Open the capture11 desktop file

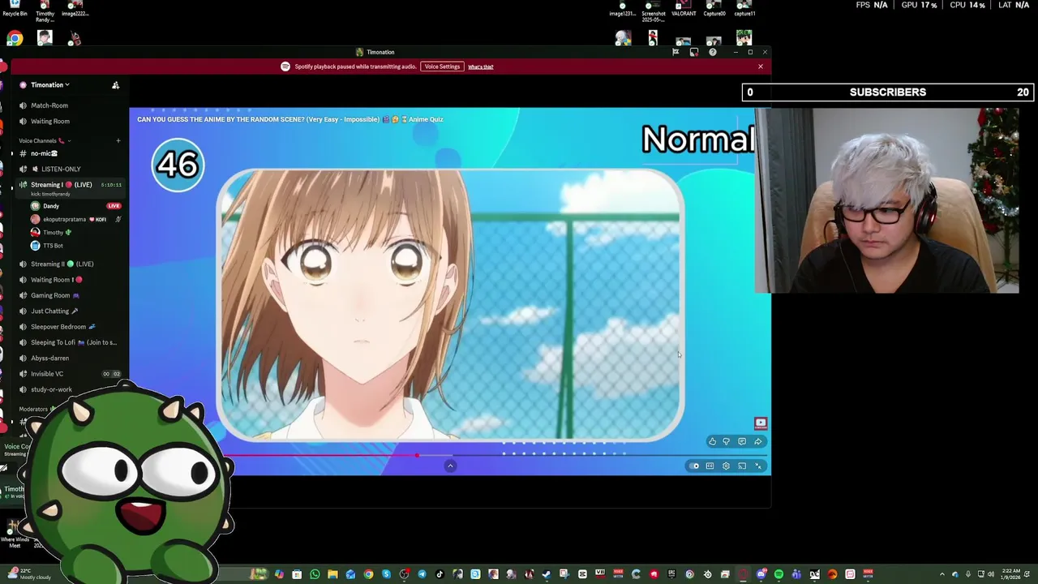tap(744, 8)
